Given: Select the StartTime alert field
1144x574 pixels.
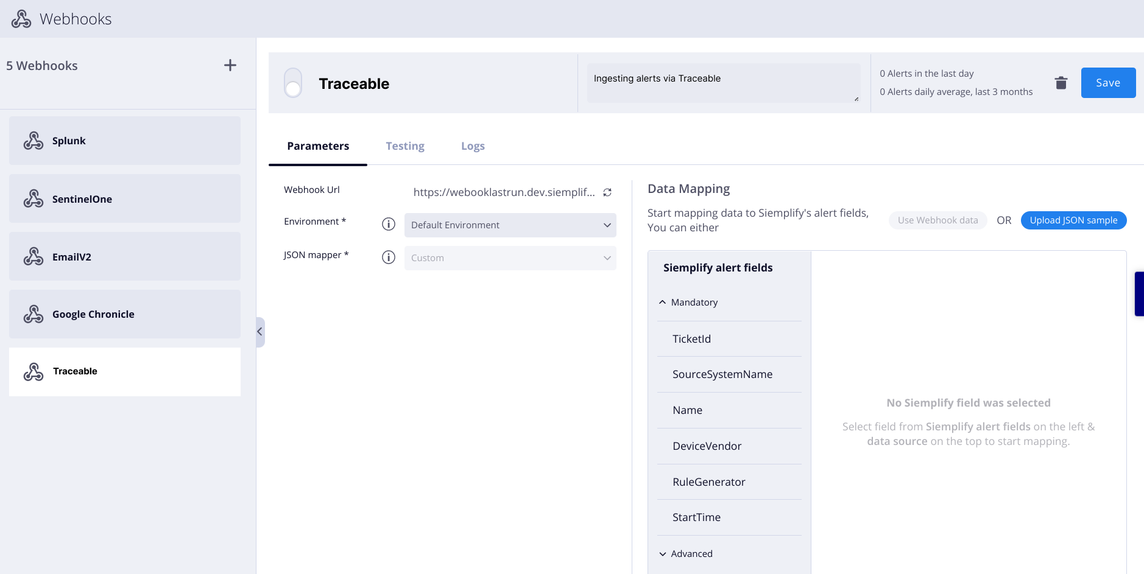Looking at the screenshot, I should pyautogui.click(x=729, y=517).
